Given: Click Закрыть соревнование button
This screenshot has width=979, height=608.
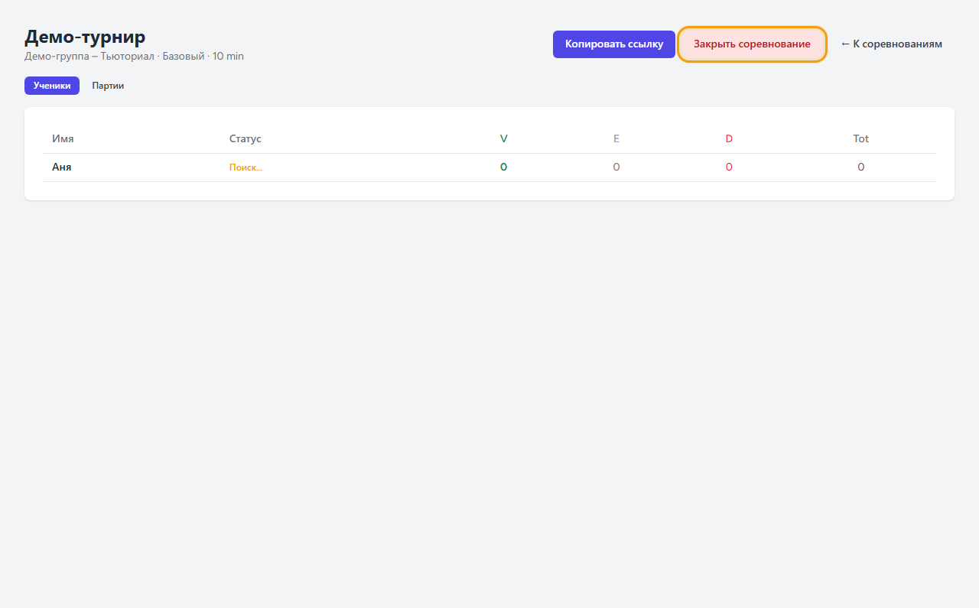Looking at the screenshot, I should pyautogui.click(x=752, y=44).
